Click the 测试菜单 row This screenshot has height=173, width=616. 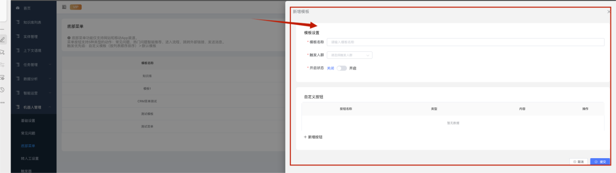click(x=173, y=127)
